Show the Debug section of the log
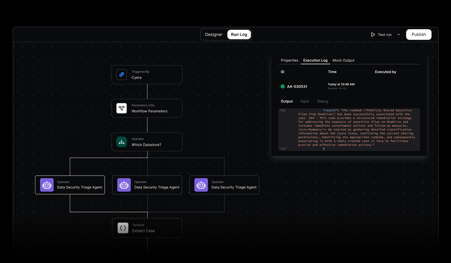 pos(322,101)
